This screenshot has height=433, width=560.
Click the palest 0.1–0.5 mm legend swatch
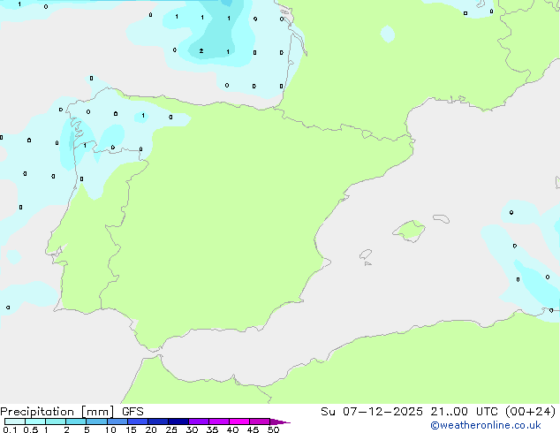click(15, 422)
